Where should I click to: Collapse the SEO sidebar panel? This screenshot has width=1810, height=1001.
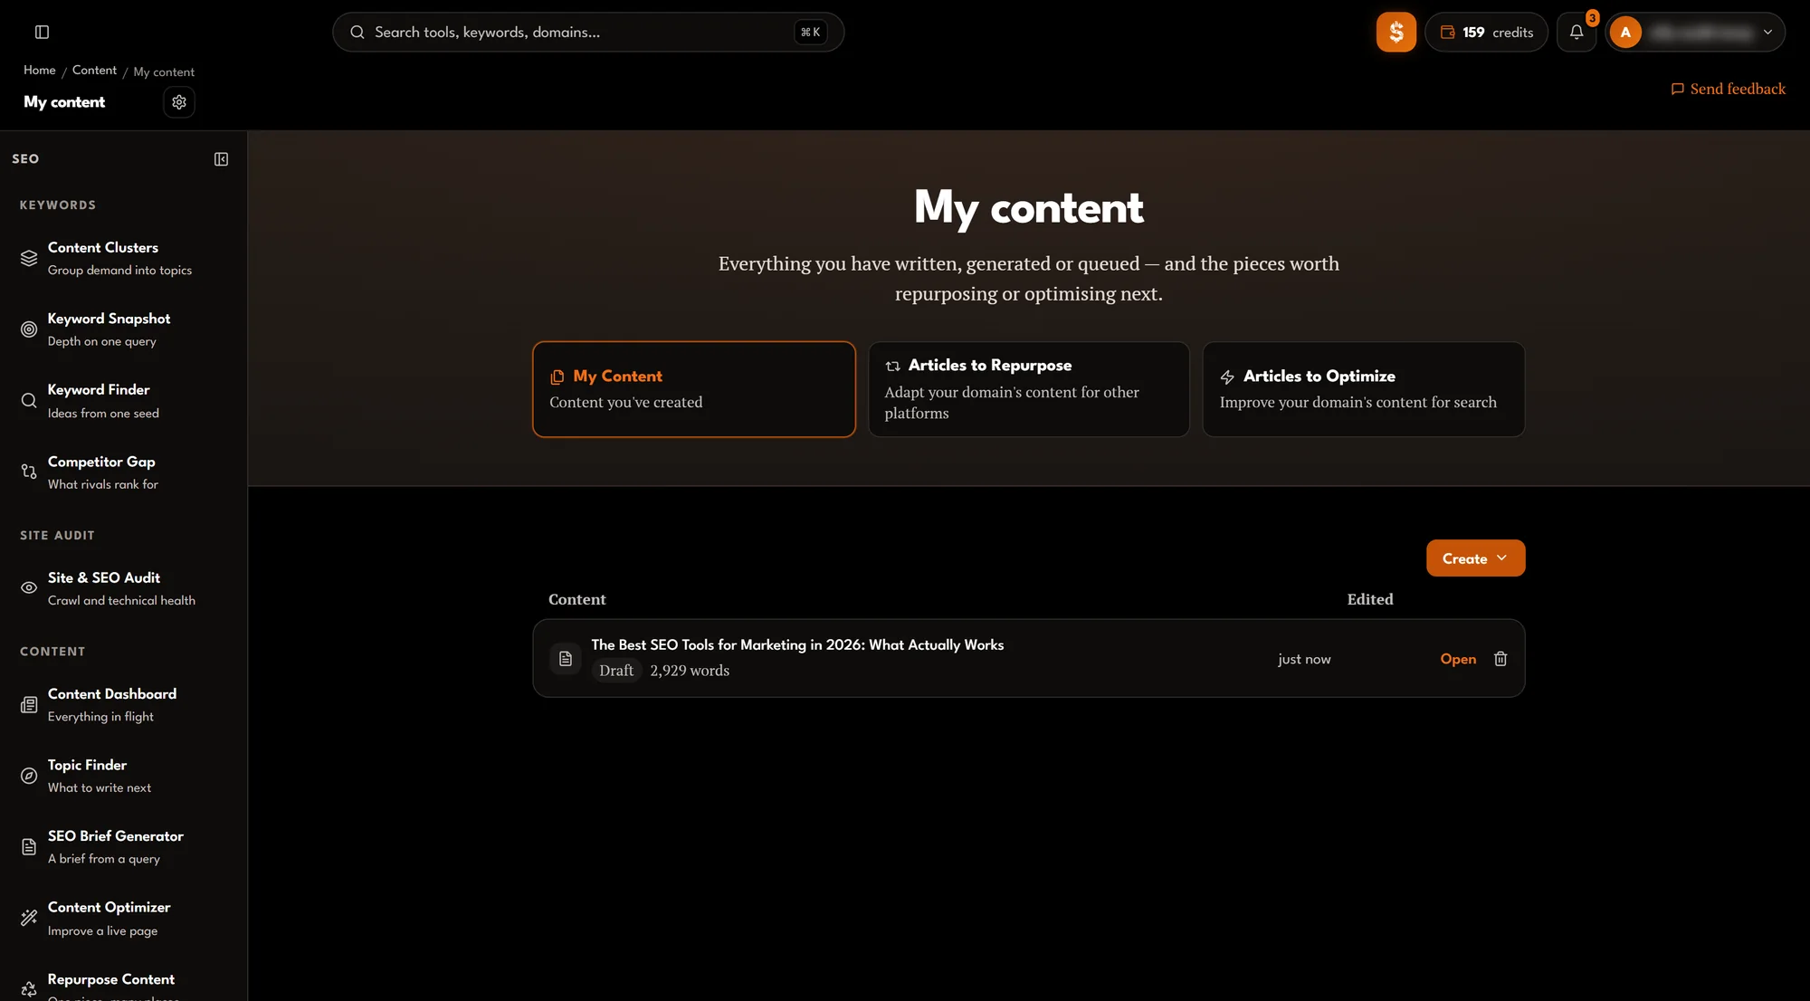coord(221,159)
